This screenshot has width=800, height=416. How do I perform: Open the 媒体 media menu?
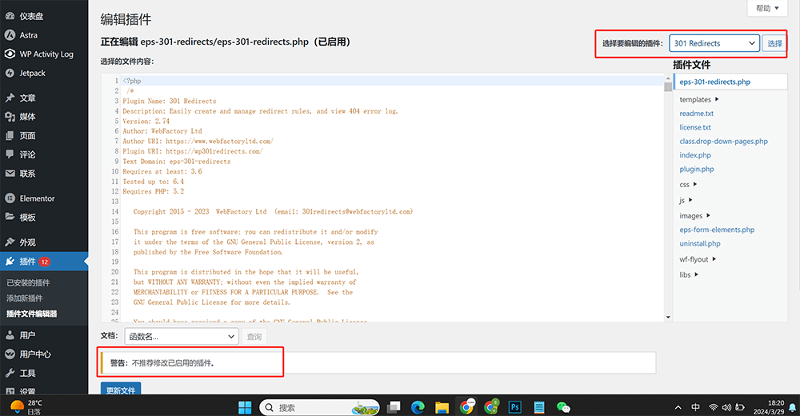[x=27, y=117]
